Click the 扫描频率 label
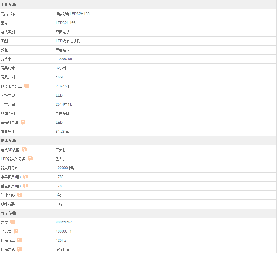 (8, 240)
